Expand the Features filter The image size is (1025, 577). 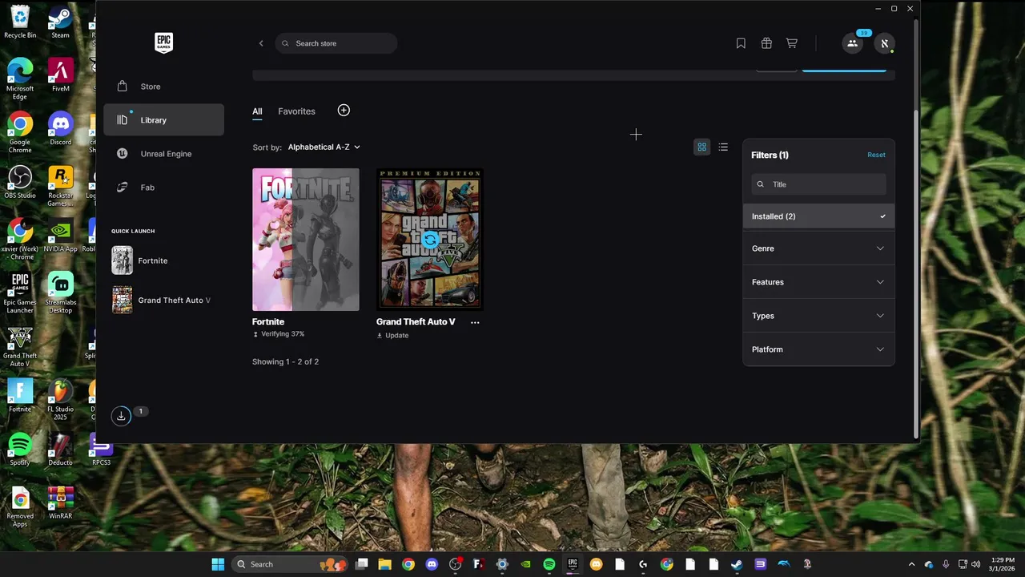pyautogui.click(x=818, y=282)
